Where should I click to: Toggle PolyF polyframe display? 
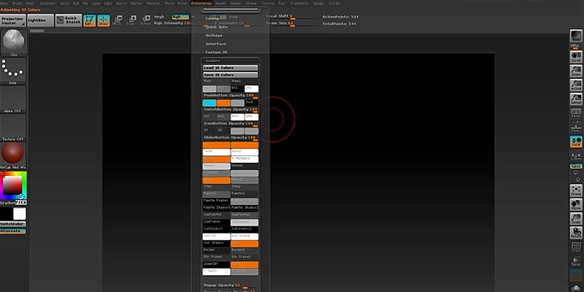click(576, 247)
